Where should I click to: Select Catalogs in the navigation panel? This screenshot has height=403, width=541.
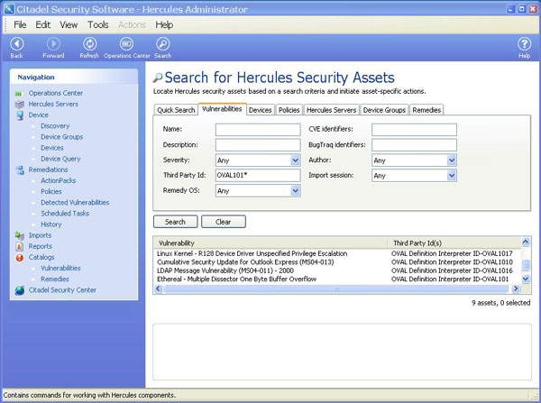[x=41, y=257]
